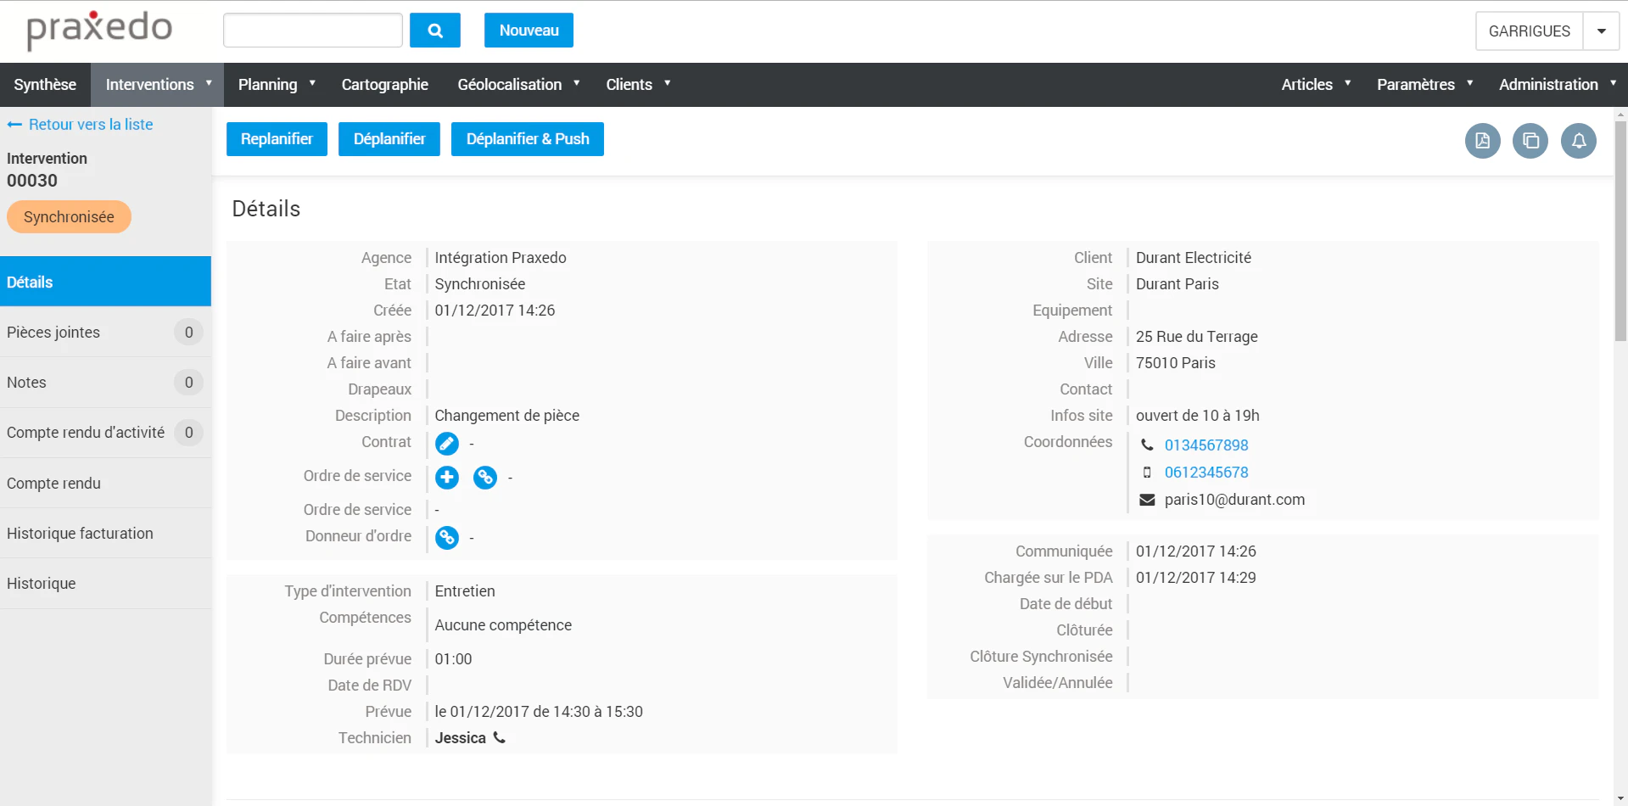Open the Cartographie tab
The height and width of the screenshot is (806, 1628).
click(385, 85)
